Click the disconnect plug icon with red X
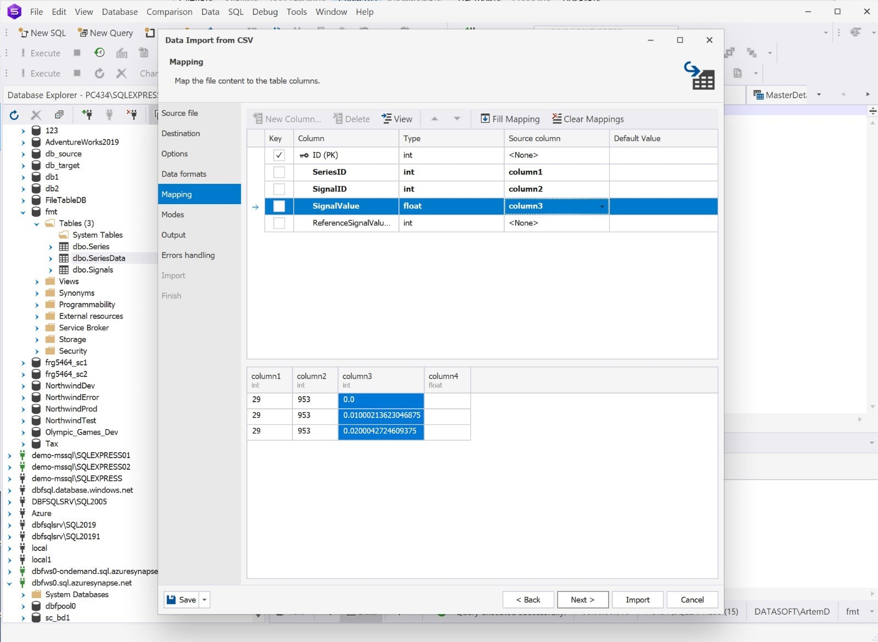The width and height of the screenshot is (878, 642). (132, 114)
